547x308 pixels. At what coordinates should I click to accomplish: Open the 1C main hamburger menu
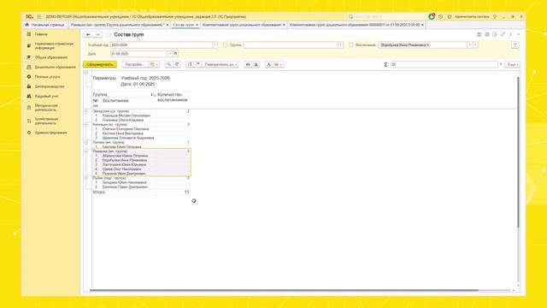[39, 17]
